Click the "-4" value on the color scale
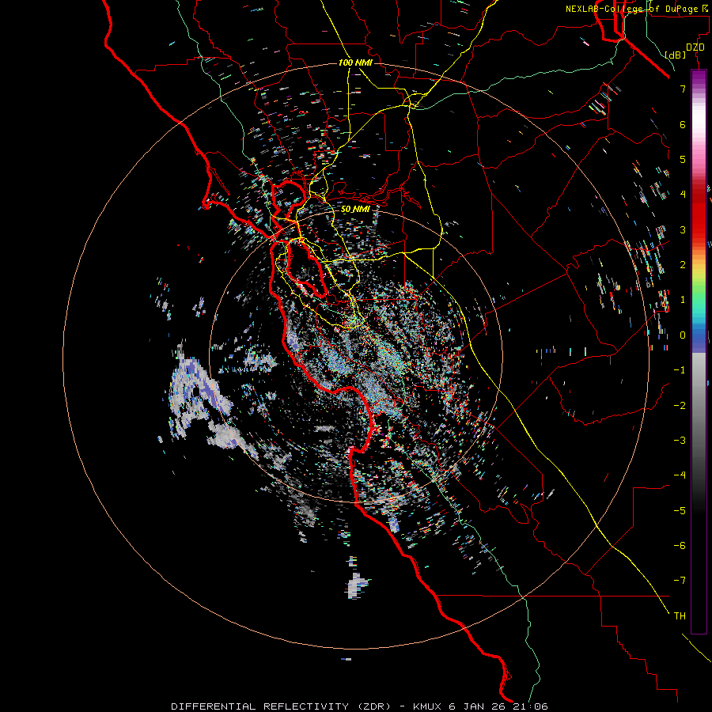The width and height of the screenshot is (712, 712). click(x=680, y=475)
